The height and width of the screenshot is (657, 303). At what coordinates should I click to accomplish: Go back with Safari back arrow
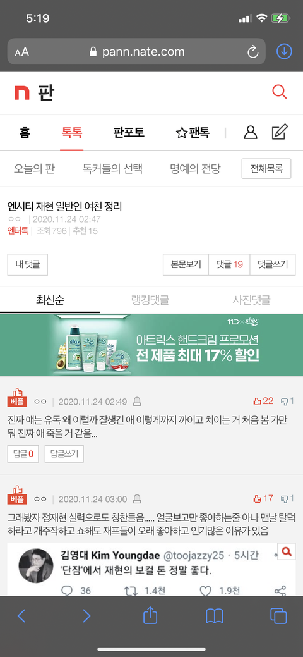coord(21,615)
